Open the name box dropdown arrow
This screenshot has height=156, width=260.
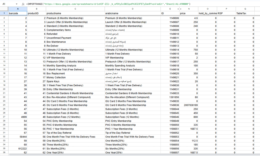(x=17, y=4)
